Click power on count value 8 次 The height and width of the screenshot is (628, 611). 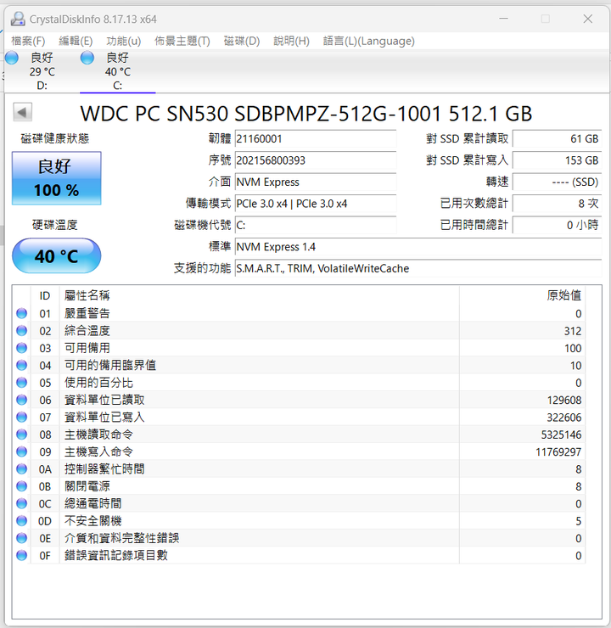[557, 204]
